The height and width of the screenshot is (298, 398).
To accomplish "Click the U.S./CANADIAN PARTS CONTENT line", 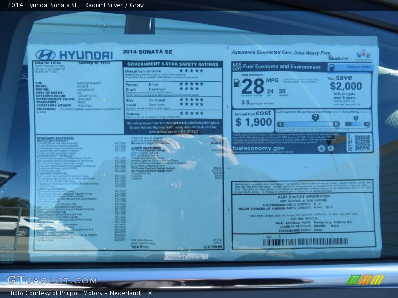I will tap(292, 204).
